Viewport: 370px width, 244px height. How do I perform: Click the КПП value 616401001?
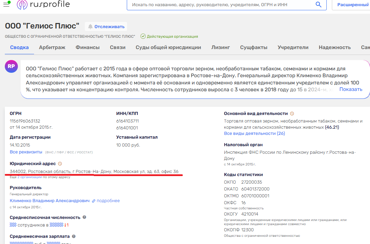pos(127,128)
